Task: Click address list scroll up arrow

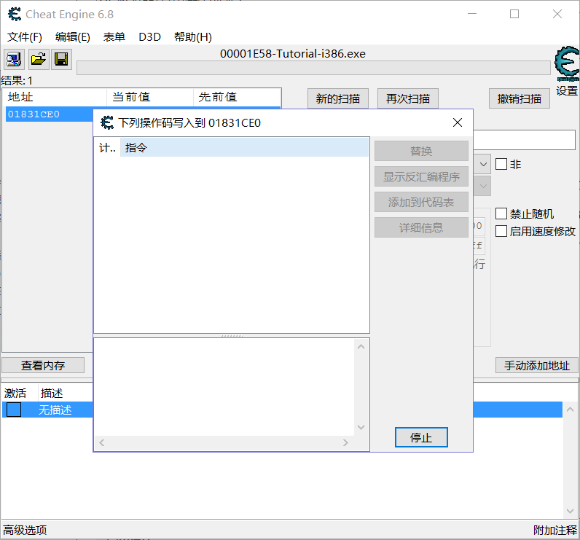Action: (x=571, y=410)
